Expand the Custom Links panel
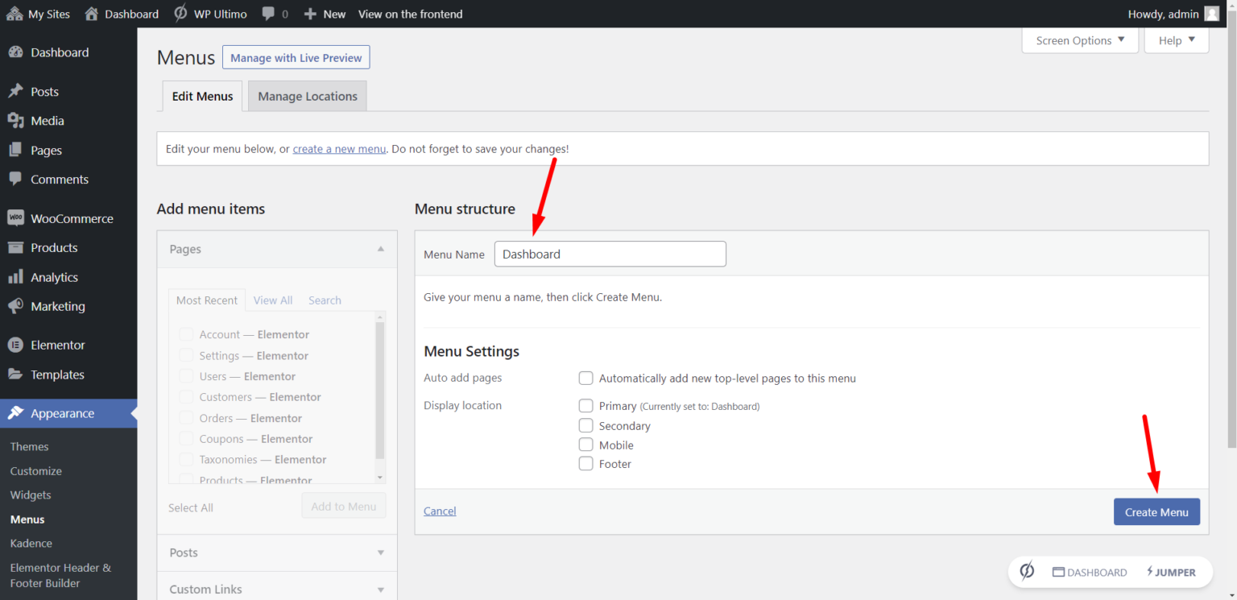This screenshot has width=1237, height=600. 379,589
